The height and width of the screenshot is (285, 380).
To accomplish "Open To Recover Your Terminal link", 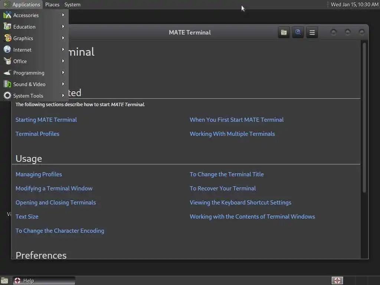I will (x=223, y=188).
